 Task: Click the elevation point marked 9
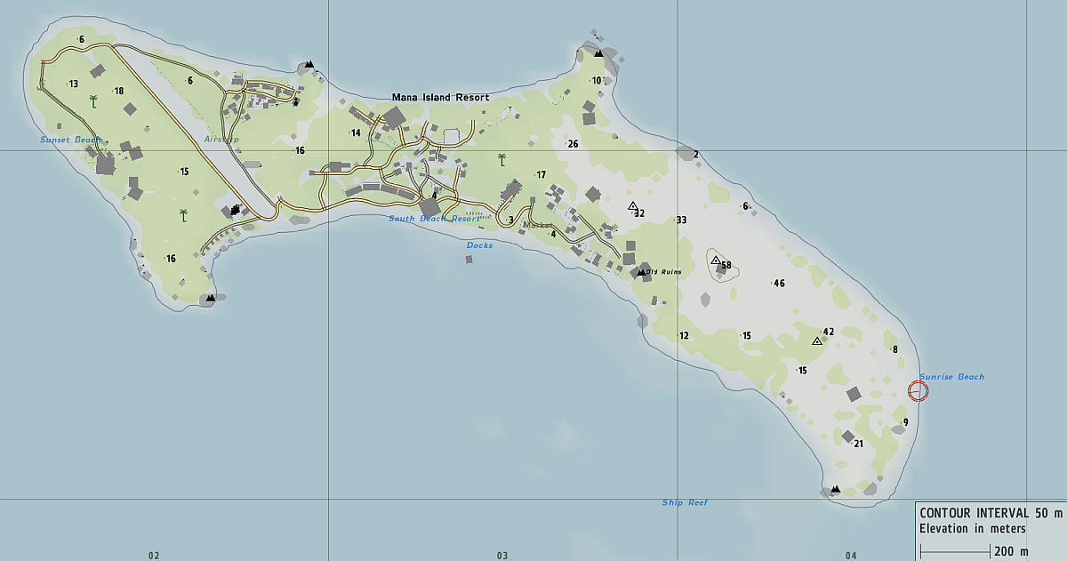tap(905, 422)
